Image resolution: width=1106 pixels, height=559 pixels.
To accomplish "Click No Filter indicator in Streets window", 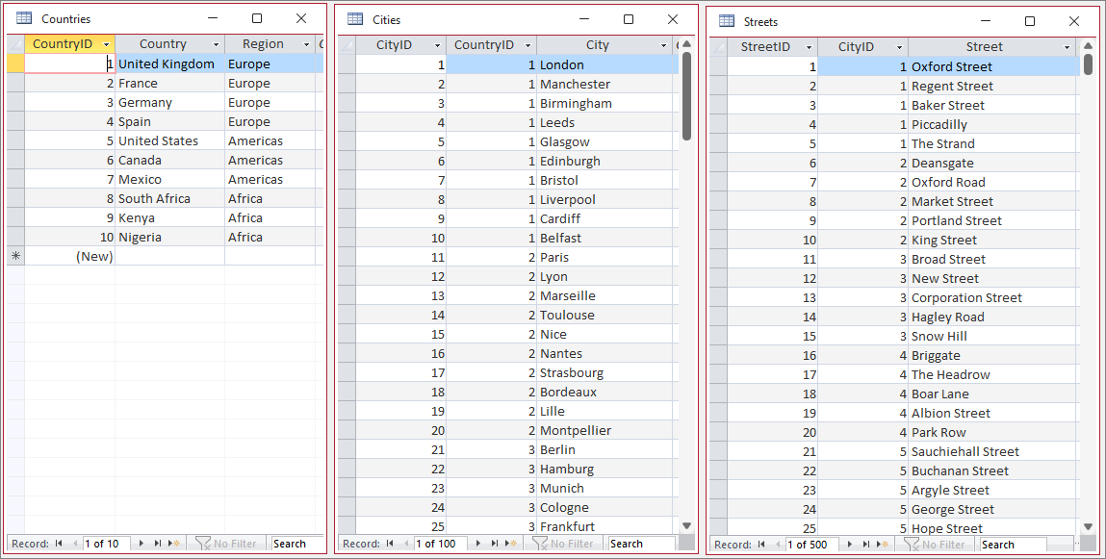I will [x=934, y=545].
